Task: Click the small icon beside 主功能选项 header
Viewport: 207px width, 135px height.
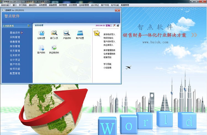Action: tap(29, 26)
